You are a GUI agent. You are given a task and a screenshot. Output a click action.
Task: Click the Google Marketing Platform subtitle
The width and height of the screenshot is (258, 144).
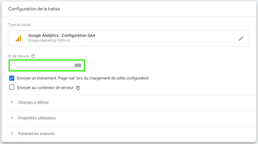pyautogui.click(x=49, y=40)
